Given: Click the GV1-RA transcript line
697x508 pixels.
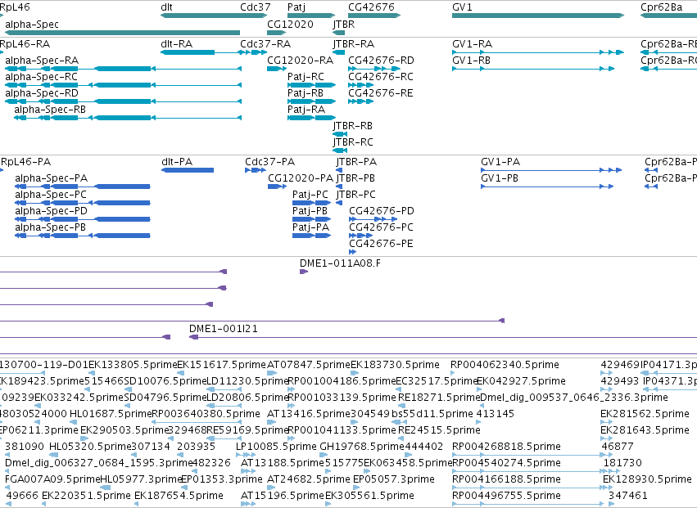Looking at the screenshot, I should click(538, 52).
